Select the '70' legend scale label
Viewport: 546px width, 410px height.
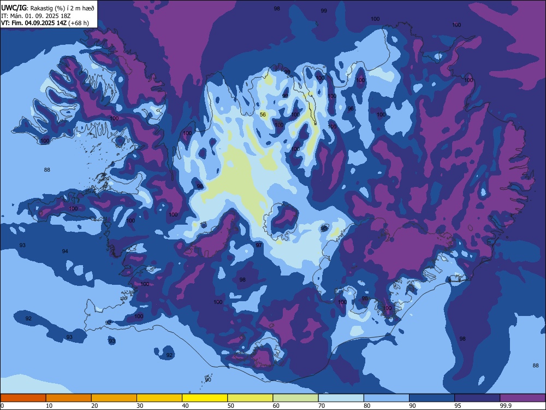click(x=322, y=406)
